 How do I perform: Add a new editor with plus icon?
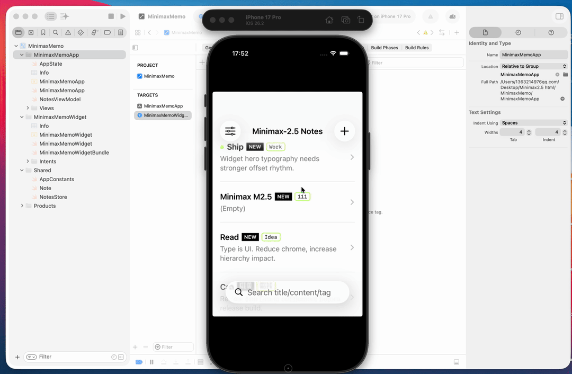pos(457,32)
